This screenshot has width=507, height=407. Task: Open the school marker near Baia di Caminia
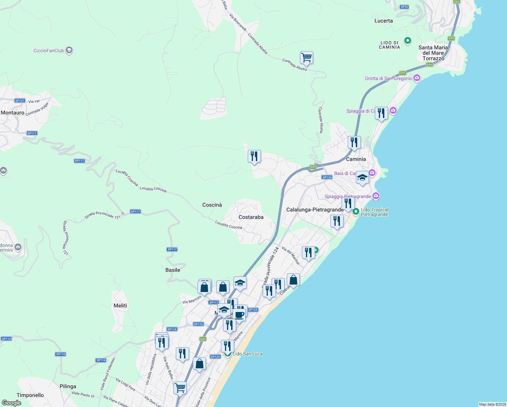[x=362, y=178]
